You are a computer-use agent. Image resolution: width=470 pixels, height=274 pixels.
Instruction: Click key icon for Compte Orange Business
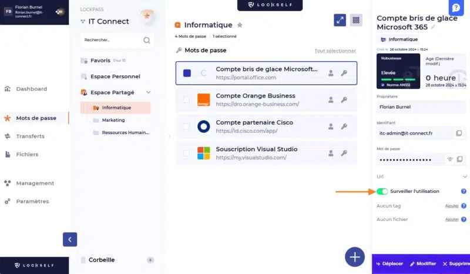point(344,99)
